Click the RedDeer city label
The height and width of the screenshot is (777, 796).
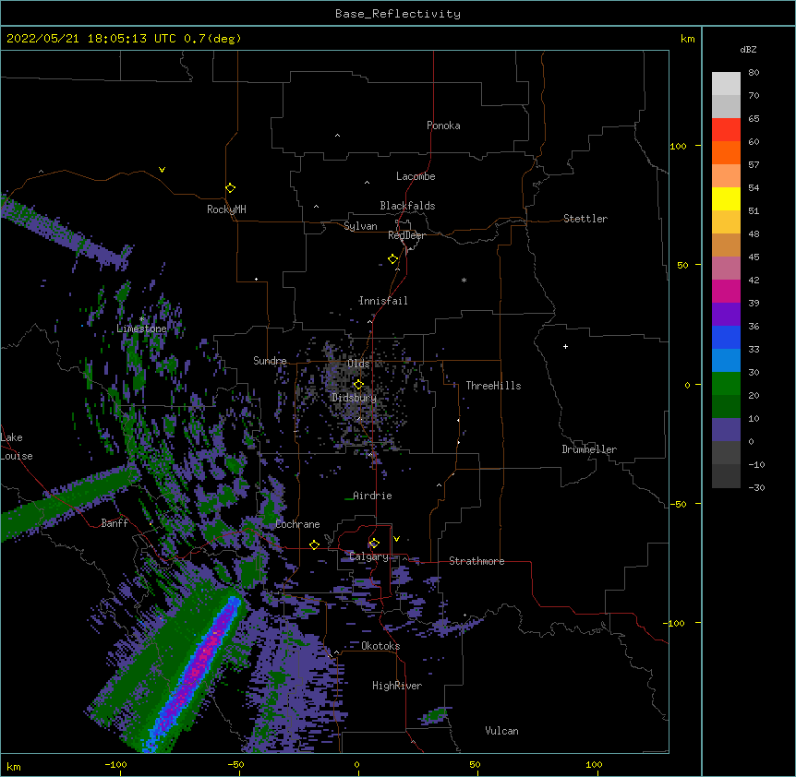pyautogui.click(x=406, y=235)
